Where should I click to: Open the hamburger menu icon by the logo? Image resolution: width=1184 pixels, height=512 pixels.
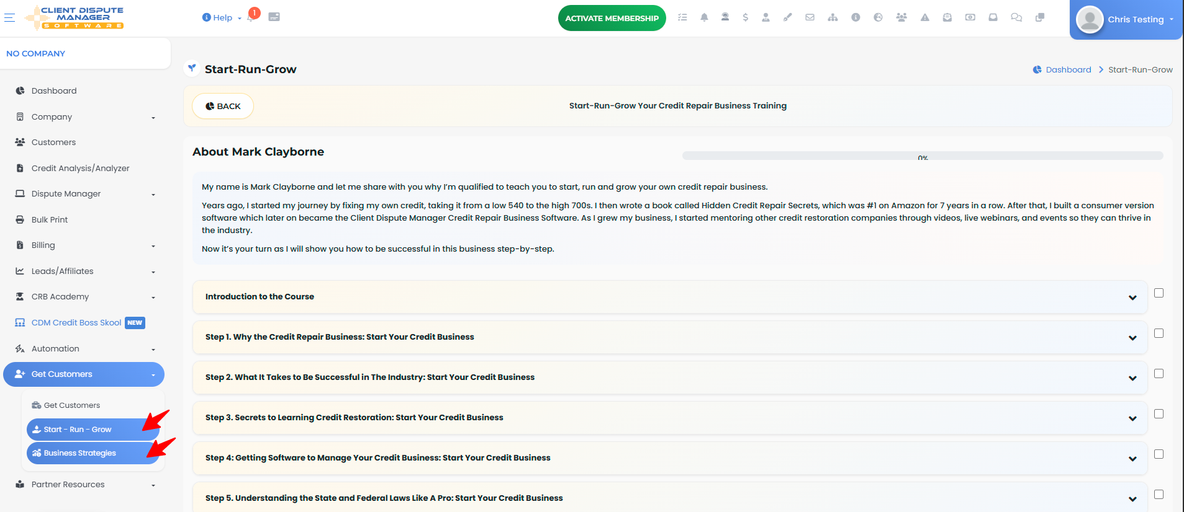(9, 18)
